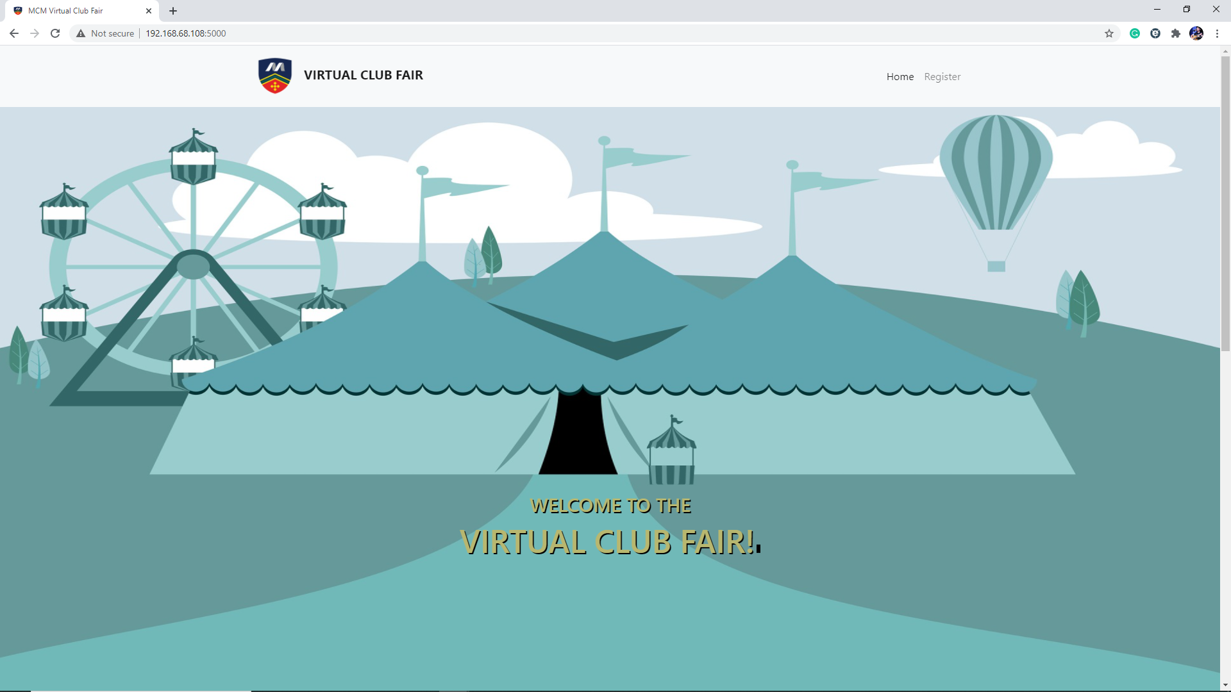Click the scrollbar down arrow

coord(1225,684)
